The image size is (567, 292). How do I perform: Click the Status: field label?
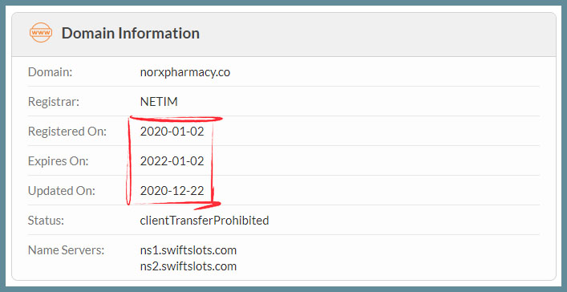coord(46,221)
